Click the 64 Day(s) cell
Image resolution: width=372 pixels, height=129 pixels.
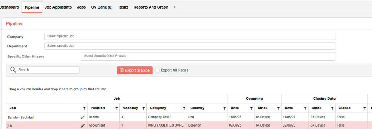tap(268, 125)
